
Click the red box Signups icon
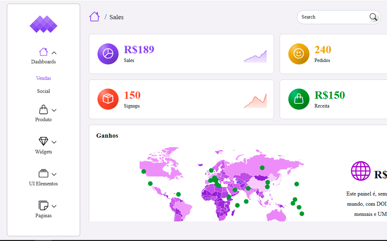click(108, 99)
